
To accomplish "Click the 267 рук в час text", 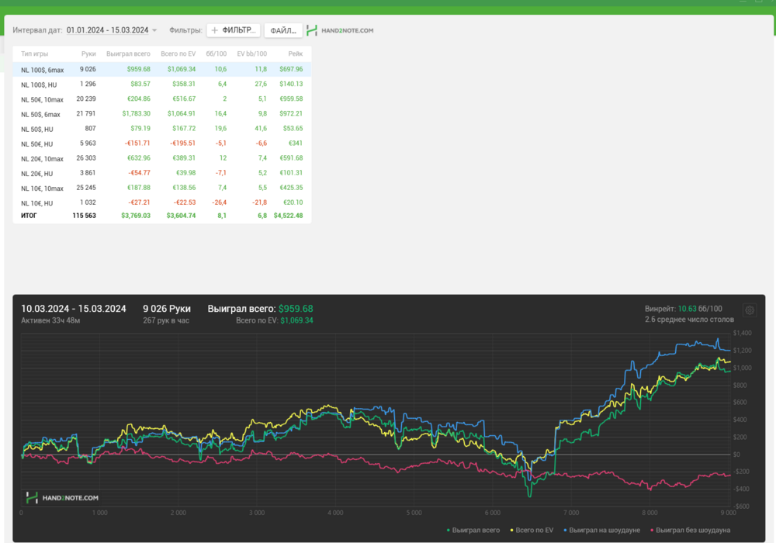I will (166, 320).
